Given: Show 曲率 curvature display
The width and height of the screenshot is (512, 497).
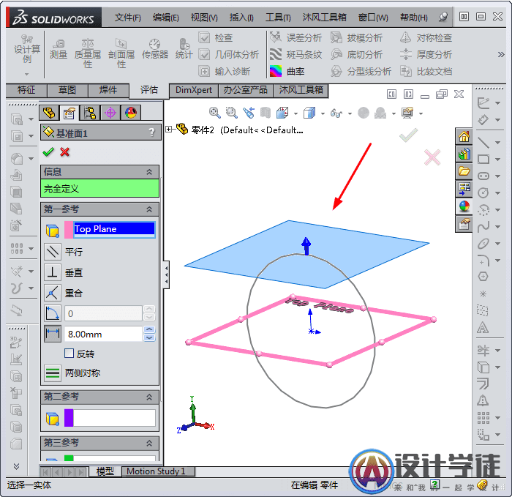Looking at the screenshot, I should coord(287,71).
